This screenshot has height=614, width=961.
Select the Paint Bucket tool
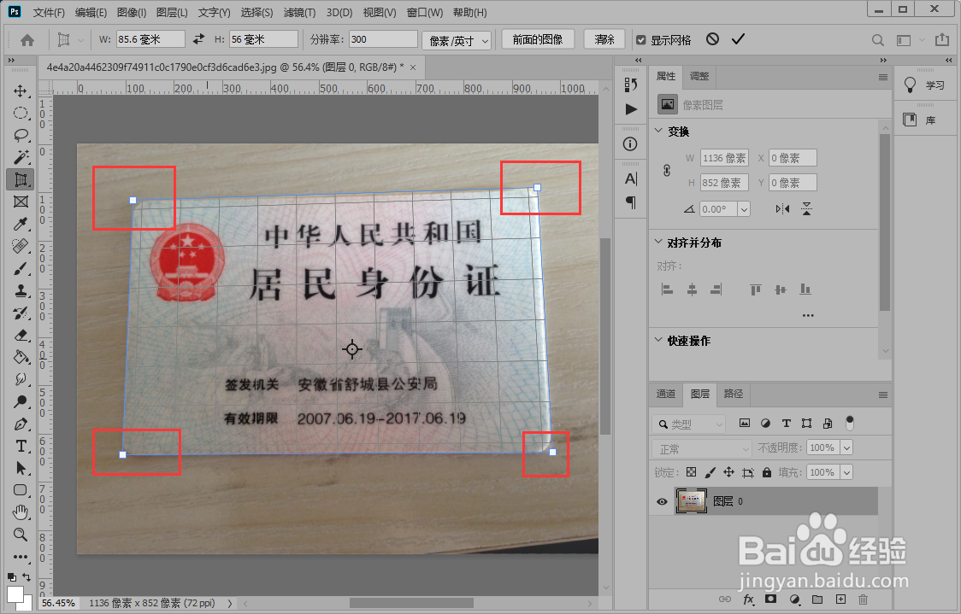(x=21, y=357)
